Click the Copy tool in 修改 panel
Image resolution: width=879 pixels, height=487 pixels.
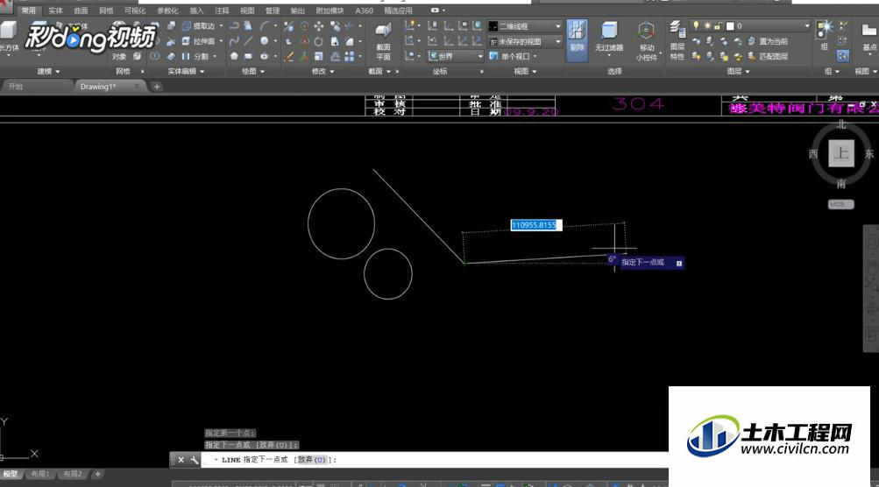coord(335,25)
